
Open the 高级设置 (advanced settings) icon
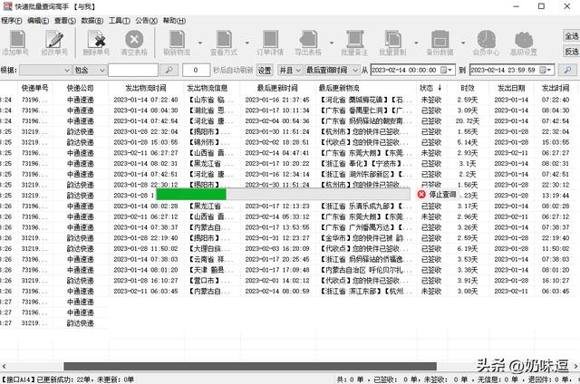pos(524,39)
